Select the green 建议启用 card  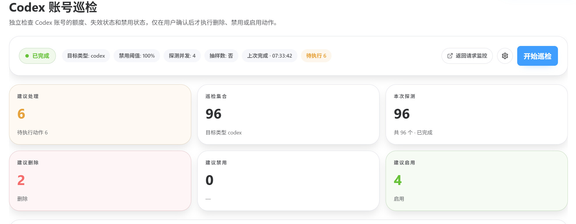476,181
